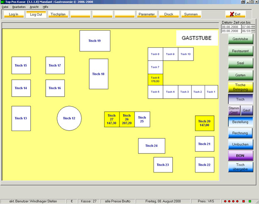Click the Top Pos Kasse title bar icon
Screen dimensions: 259x204
(x=2, y=2)
